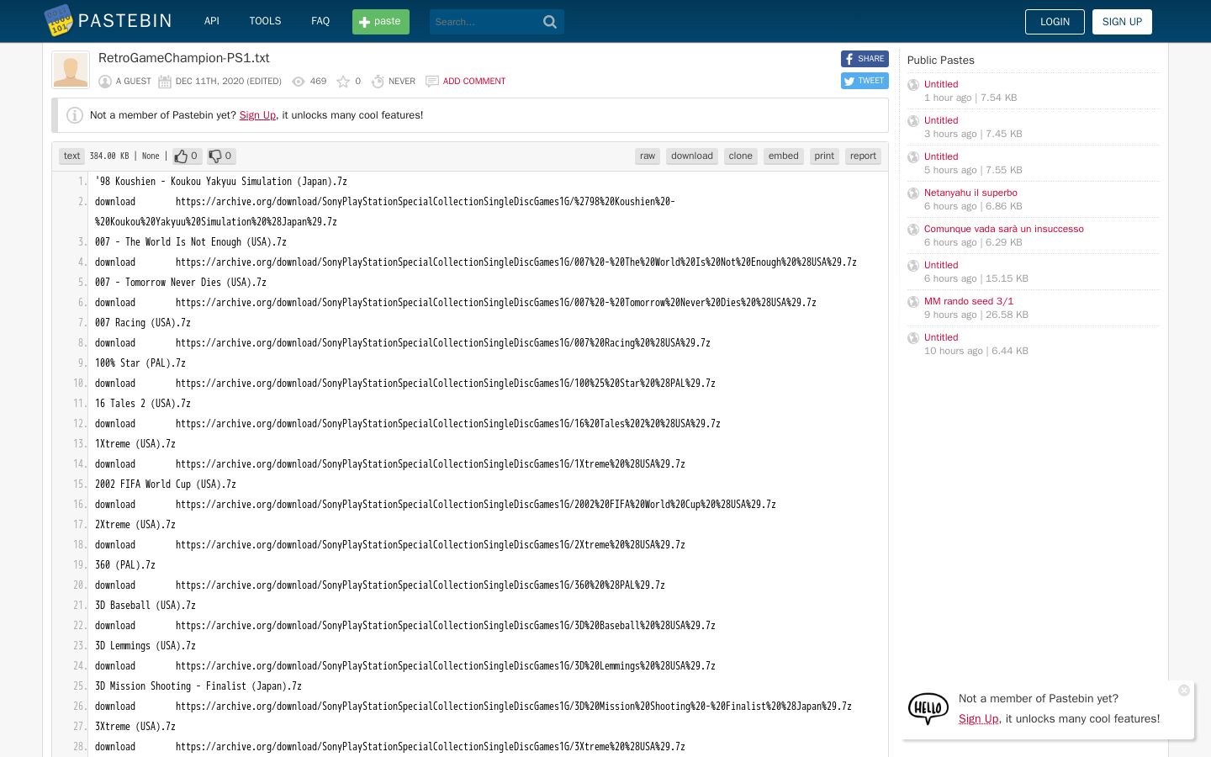Click the calendar date icon
This screenshot has height=757, width=1211.
pyautogui.click(x=165, y=82)
